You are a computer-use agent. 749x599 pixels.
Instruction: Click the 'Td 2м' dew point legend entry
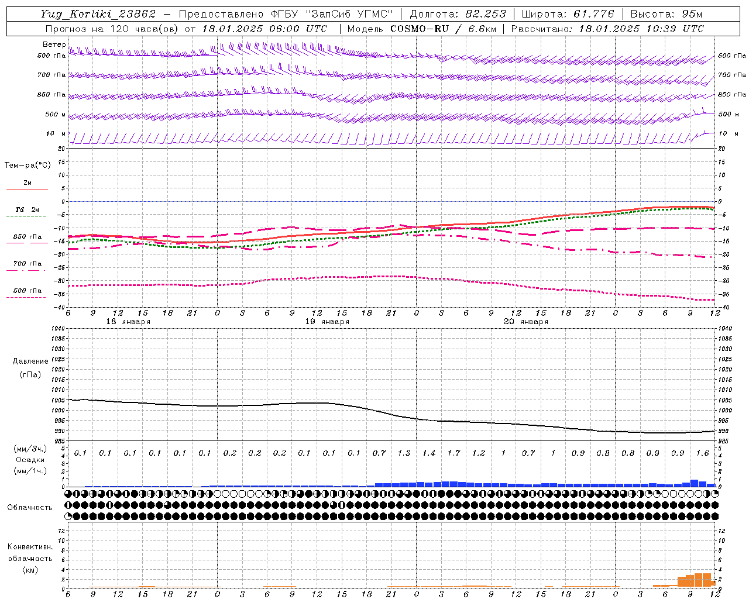point(27,209)
